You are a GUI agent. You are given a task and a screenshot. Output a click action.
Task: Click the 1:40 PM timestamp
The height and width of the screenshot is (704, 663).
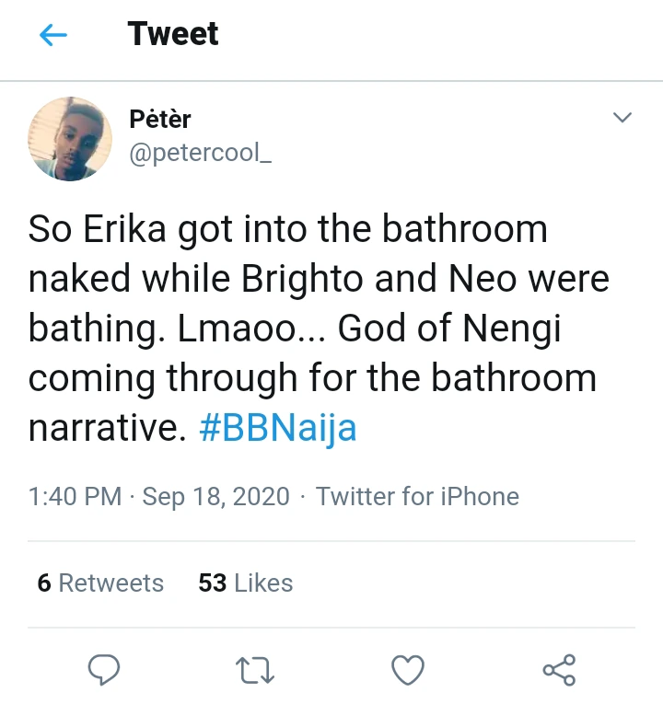75,497
